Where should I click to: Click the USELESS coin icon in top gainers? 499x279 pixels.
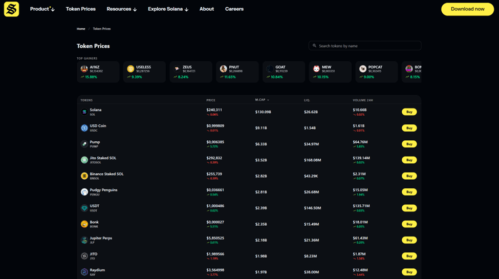tap(131, 69)
